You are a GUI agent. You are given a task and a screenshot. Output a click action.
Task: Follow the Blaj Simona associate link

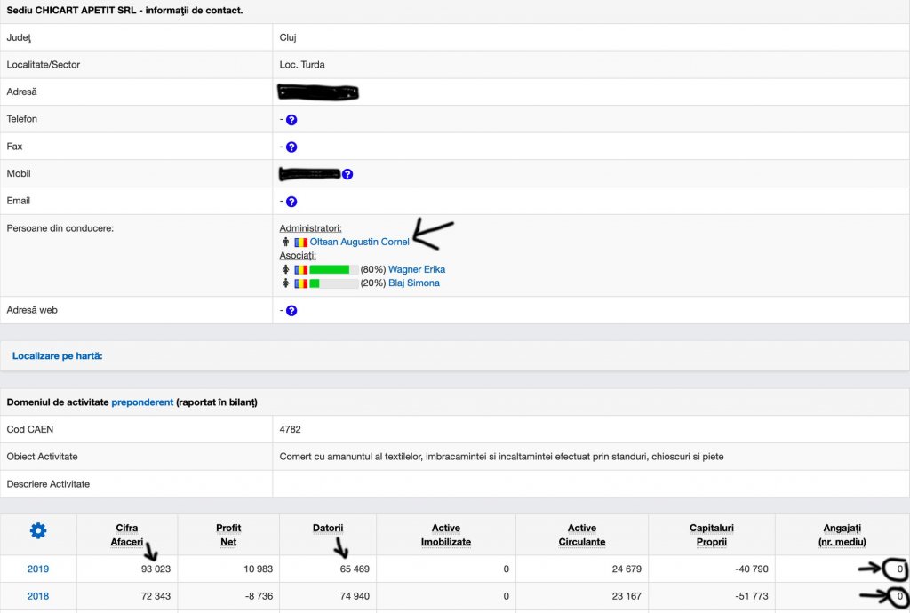(414, 283)
